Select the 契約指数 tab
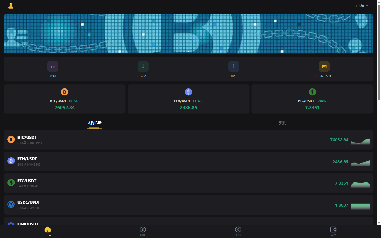Image resolution: width=381 pixels, height=238 pixels. tap(94, 123)
